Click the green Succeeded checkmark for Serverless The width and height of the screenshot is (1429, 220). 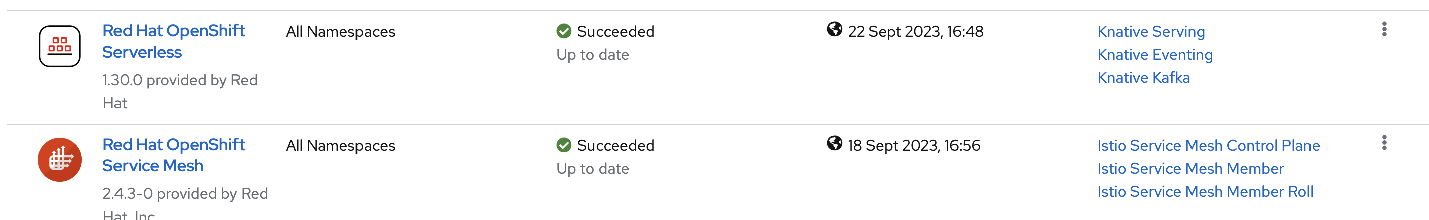tap(563, 31)
